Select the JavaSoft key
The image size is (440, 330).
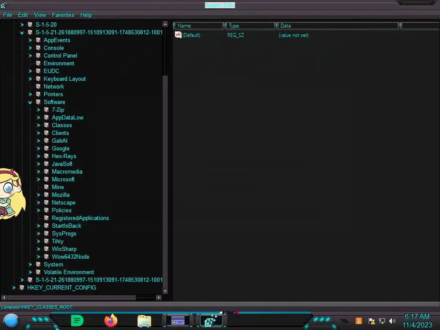[62, 164]
